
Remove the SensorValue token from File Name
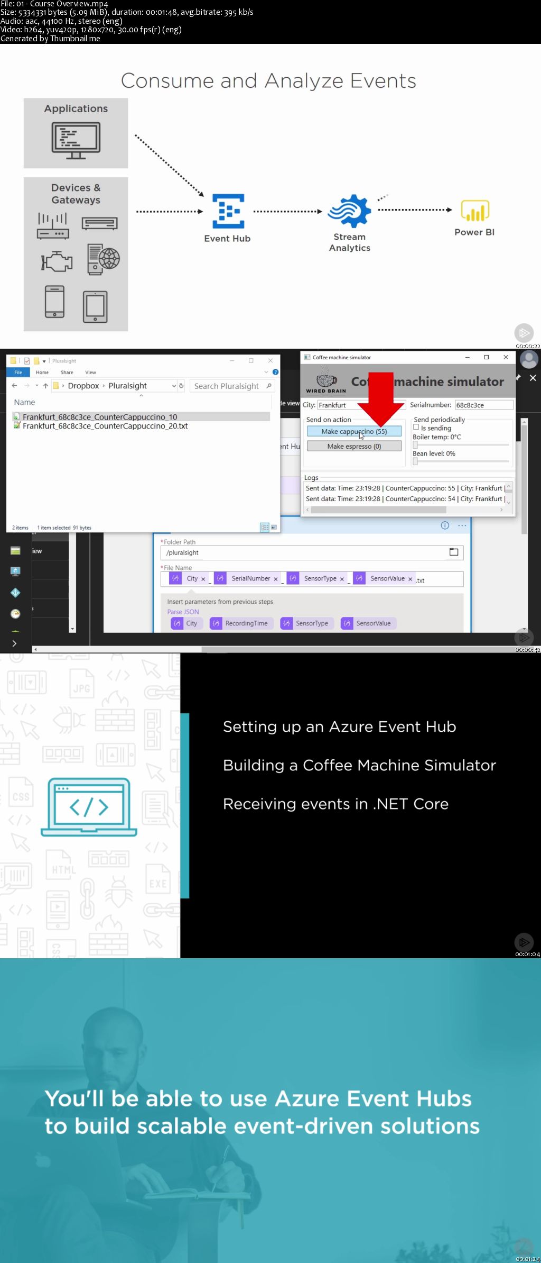tap(410, 579)
